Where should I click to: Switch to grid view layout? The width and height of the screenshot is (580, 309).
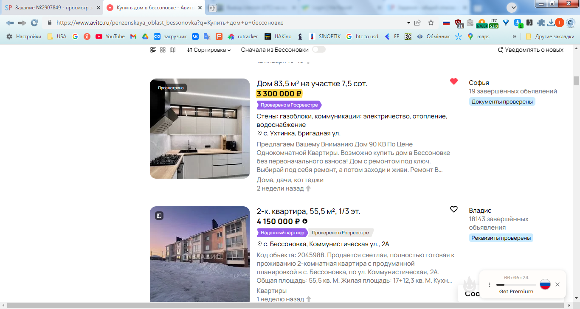coord(163,50)
